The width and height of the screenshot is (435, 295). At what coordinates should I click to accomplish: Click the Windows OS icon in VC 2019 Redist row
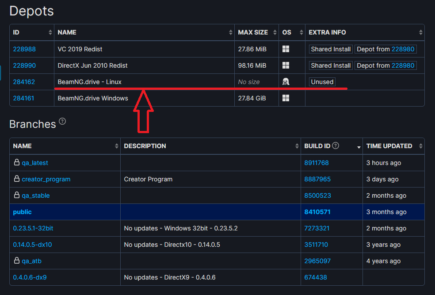click(286, 49)
